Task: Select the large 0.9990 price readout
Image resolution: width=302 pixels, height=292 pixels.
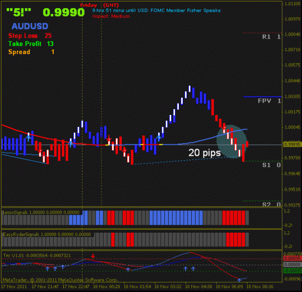Action: (x=64, y=13)
